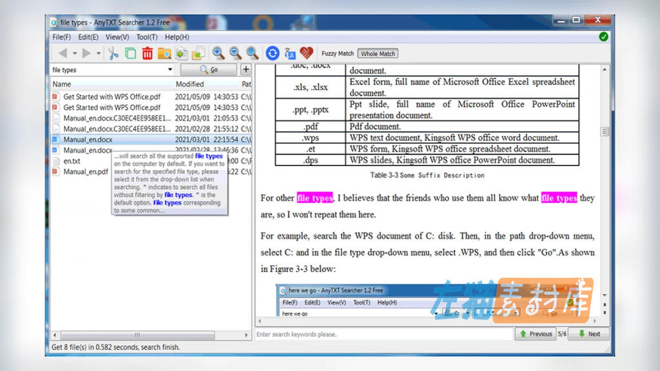This screenshot has height=371, width=660.
Task: Go to the Previous match
Action: [x=536, y=334]
